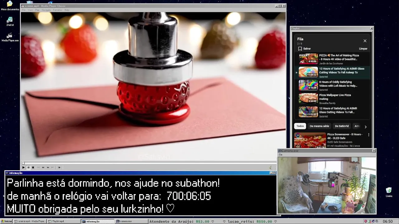Screen dimensions: 399x224
Task: Expand more filter chips with arrow
Action: (x=366, y=127)
